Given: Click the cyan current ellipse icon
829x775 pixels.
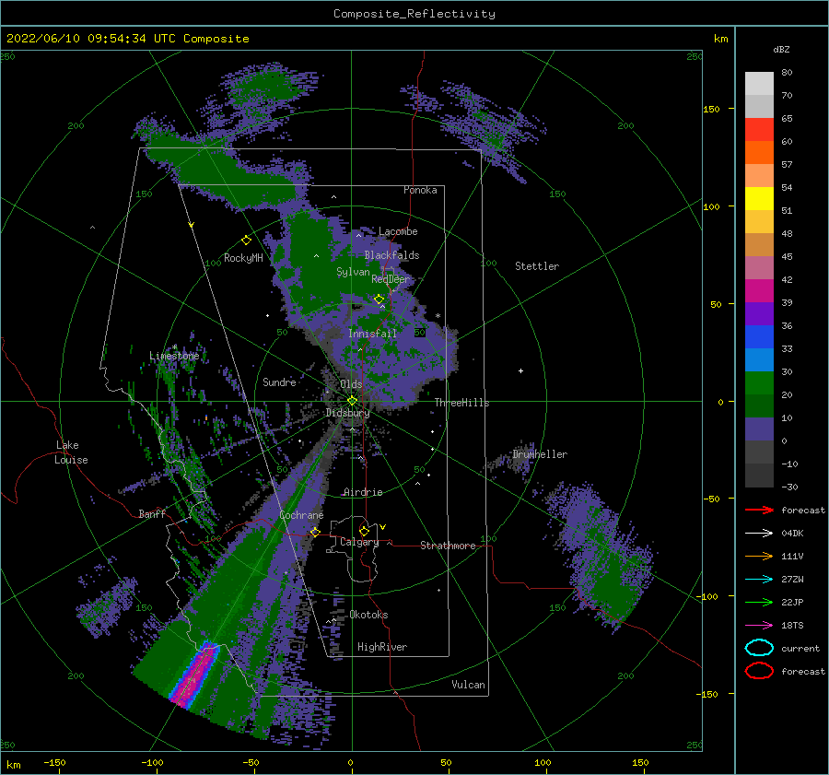Looking at the screenshot, I should [759, 648].
